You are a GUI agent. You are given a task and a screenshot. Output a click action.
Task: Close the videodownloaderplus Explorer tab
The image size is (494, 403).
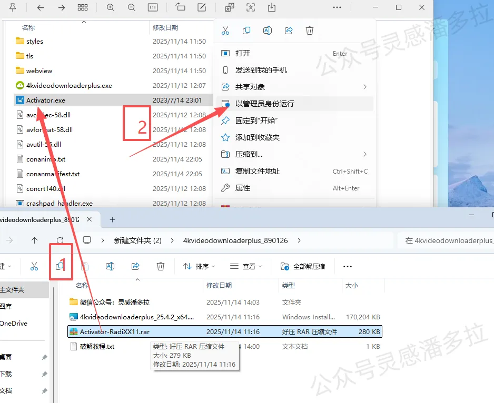90,219
